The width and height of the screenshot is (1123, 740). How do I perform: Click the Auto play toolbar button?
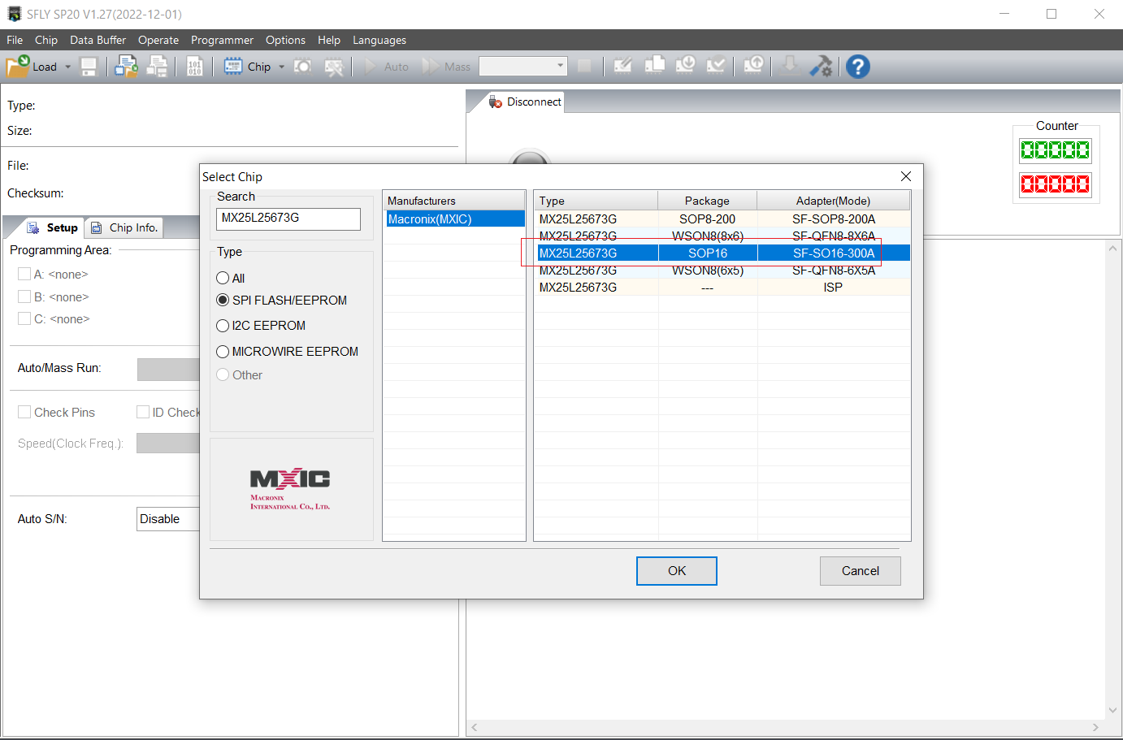pos(386,67)
